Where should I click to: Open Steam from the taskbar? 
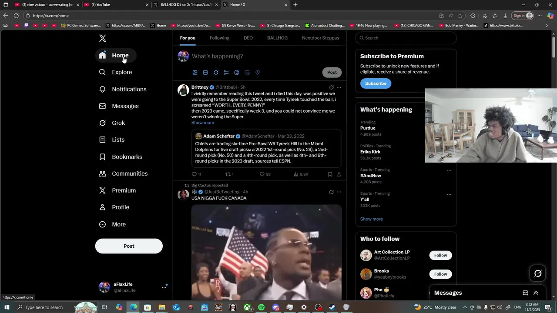[x=332, y=307]
